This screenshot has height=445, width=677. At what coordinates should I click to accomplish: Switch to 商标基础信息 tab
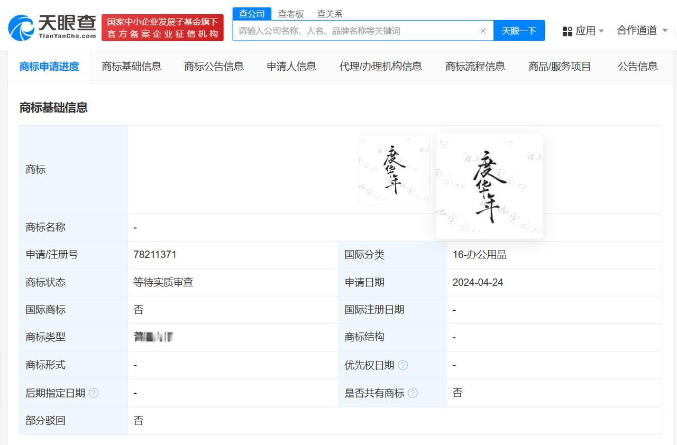132,67
